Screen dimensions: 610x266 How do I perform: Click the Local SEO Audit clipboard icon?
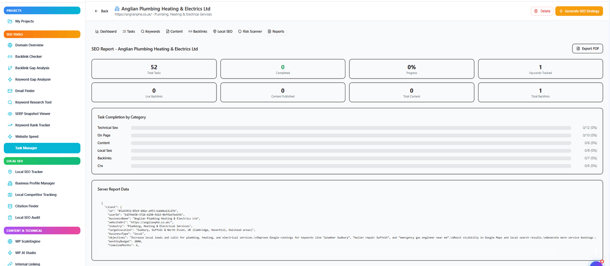tap(10, 218)
